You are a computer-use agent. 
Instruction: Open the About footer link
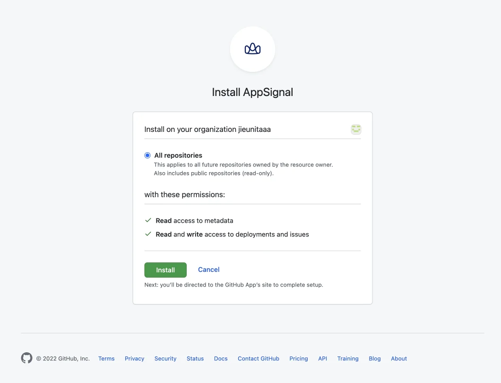pos(399,358)
